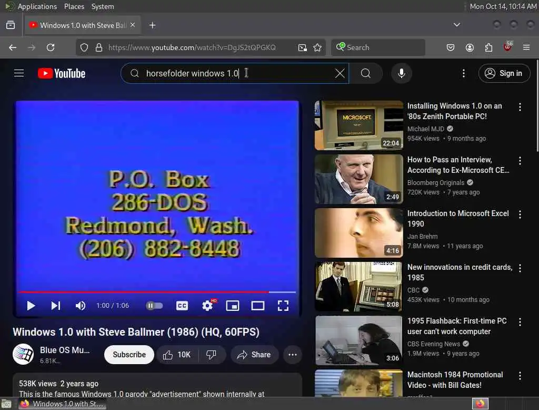Screen dimensions: 539x410
Task: Open the Firefox extensions puzzle icon
Action: click(x=488, y=47)
